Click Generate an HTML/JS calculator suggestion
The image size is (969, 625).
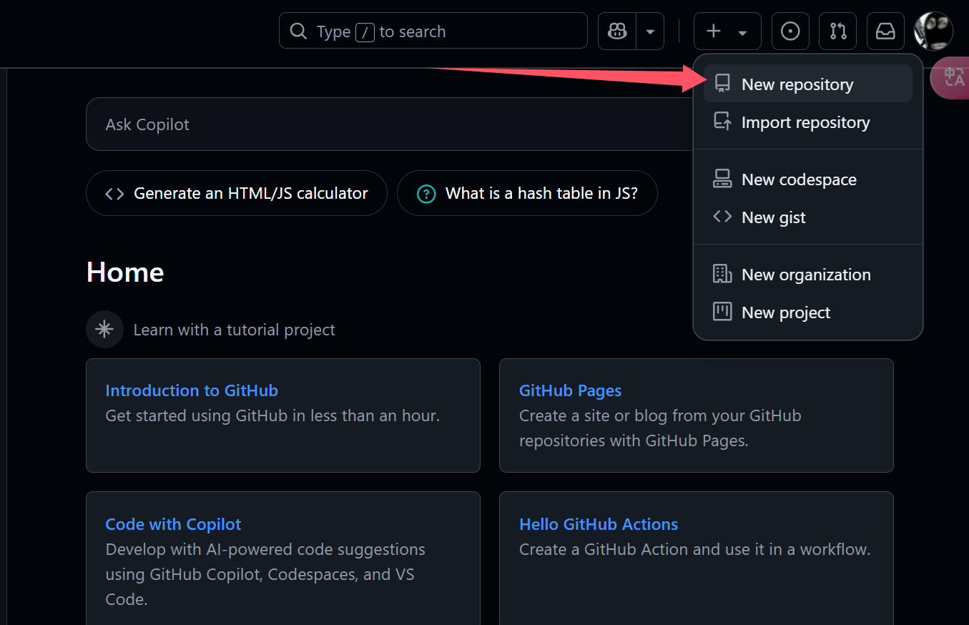click(x=237, y=193)
